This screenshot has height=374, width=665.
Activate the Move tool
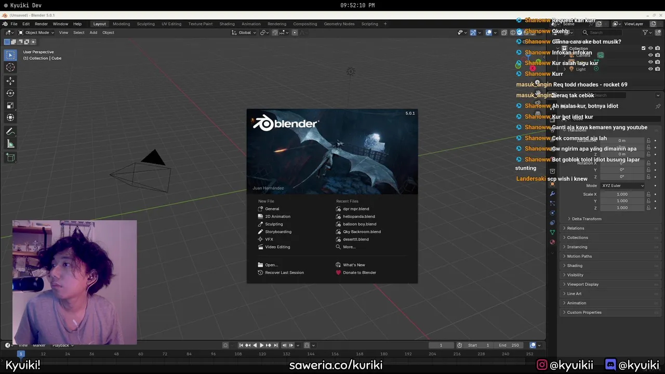coord(10,81)
